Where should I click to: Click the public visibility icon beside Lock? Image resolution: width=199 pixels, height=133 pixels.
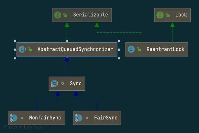[168, 15]
